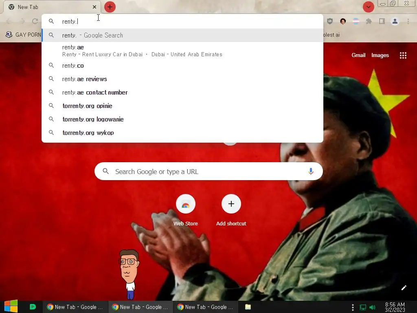Close the New Tab browser tab

point(94,7)
